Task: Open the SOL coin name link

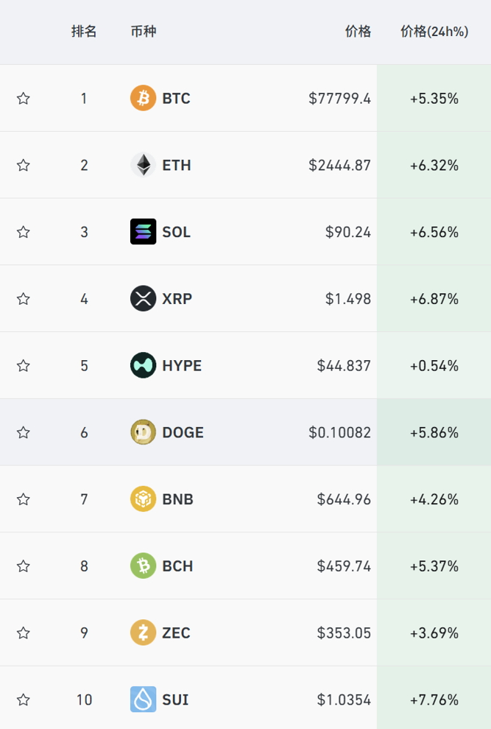Action: pos(177,232)
